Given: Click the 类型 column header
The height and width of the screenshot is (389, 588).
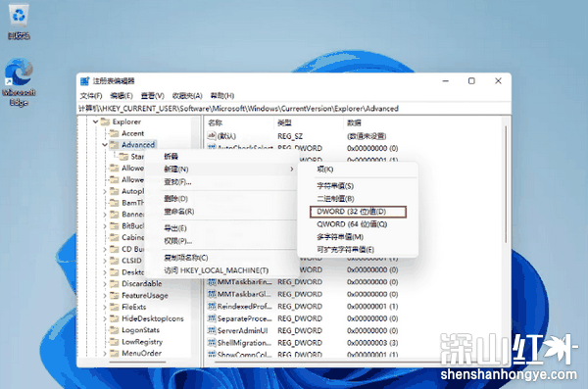Looking at the screenshot, I should click(x=309, y=122).
